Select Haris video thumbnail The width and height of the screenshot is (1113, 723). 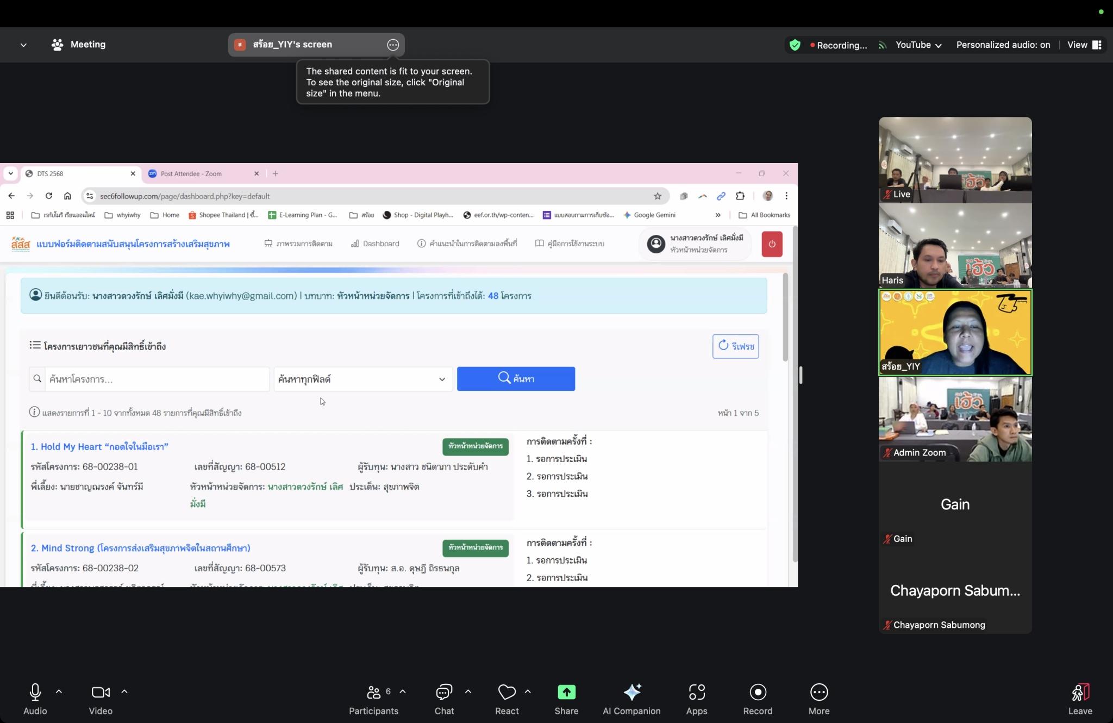coord(955,246)
